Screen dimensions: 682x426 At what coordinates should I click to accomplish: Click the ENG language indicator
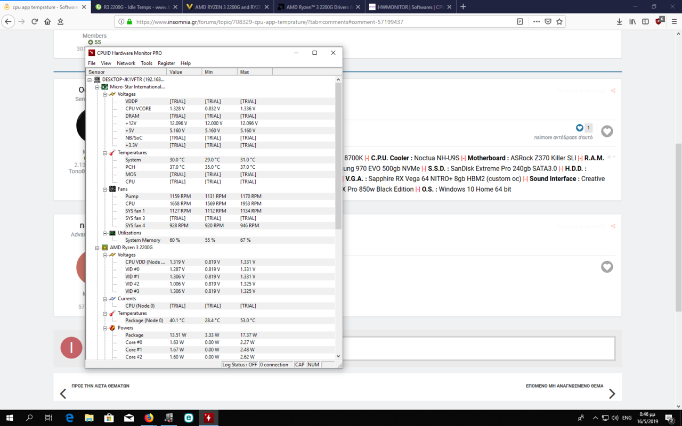[x=627, y=418]
